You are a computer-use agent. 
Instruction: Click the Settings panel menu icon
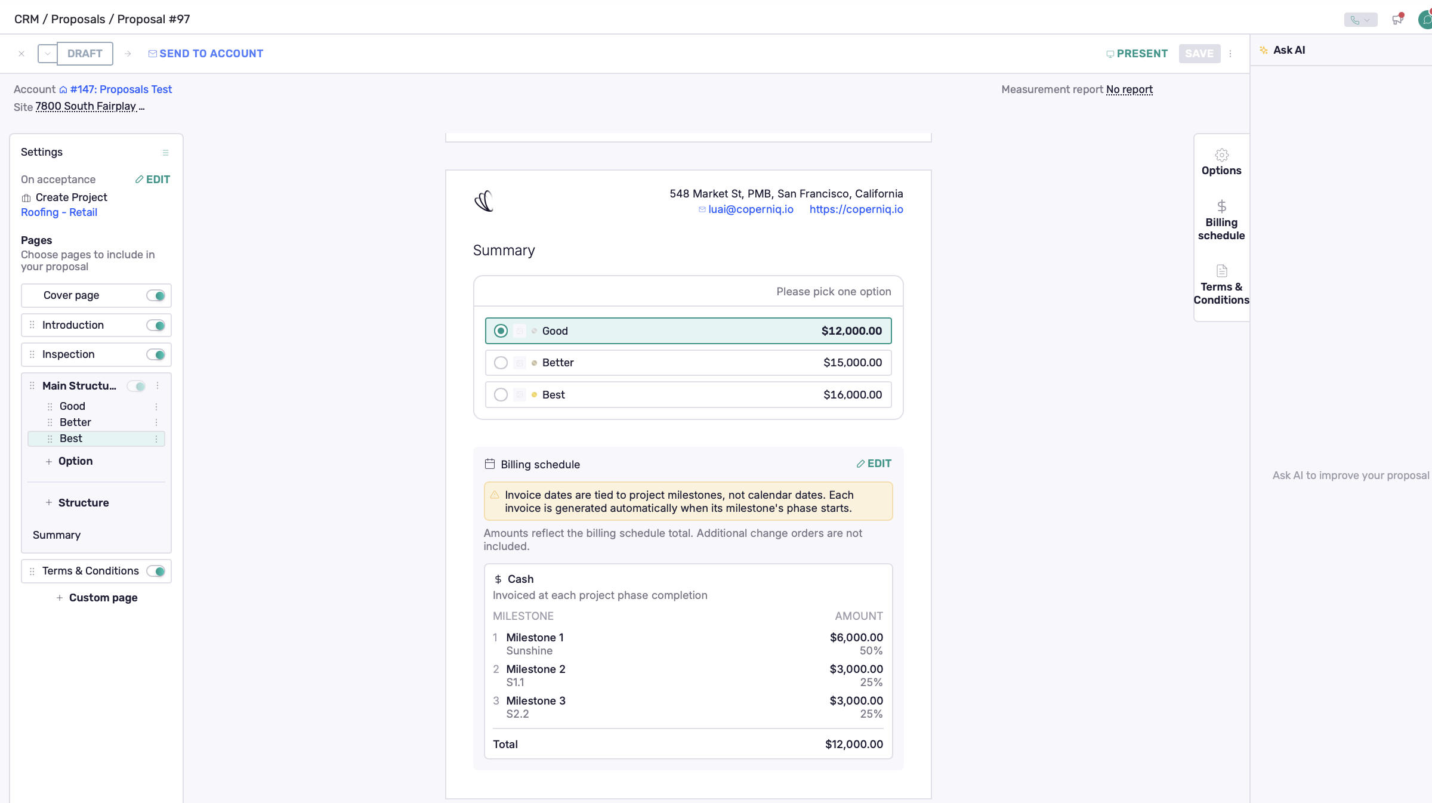(x=165, y=153)
